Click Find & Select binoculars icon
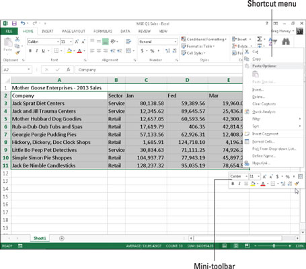 pos(286,42)
